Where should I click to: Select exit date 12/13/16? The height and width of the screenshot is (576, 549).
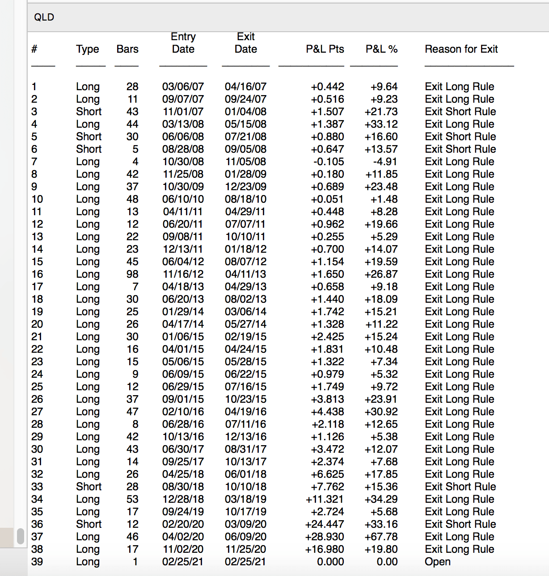245,437
